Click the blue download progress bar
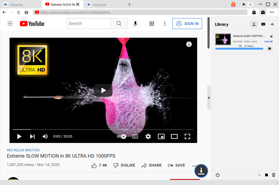Screen dimensions: 279x185 point(239,48)
